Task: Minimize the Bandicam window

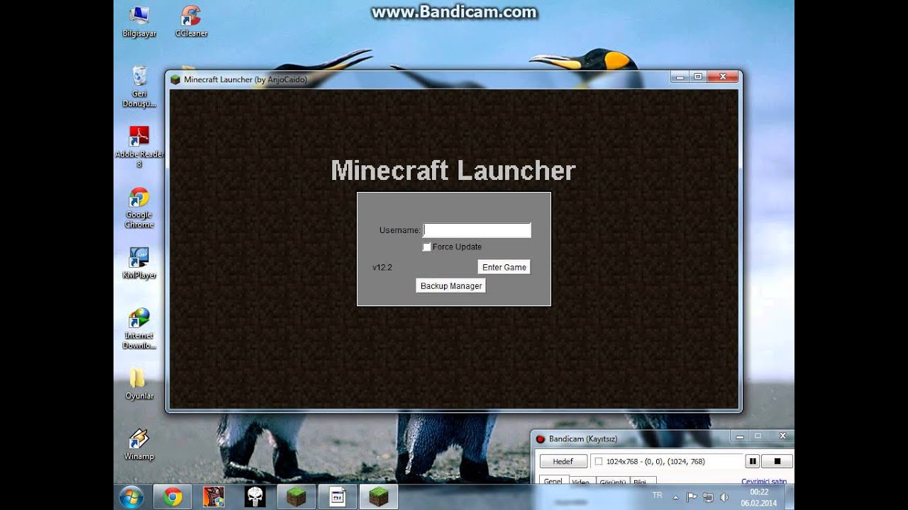Action: click(x=741, y=436)
